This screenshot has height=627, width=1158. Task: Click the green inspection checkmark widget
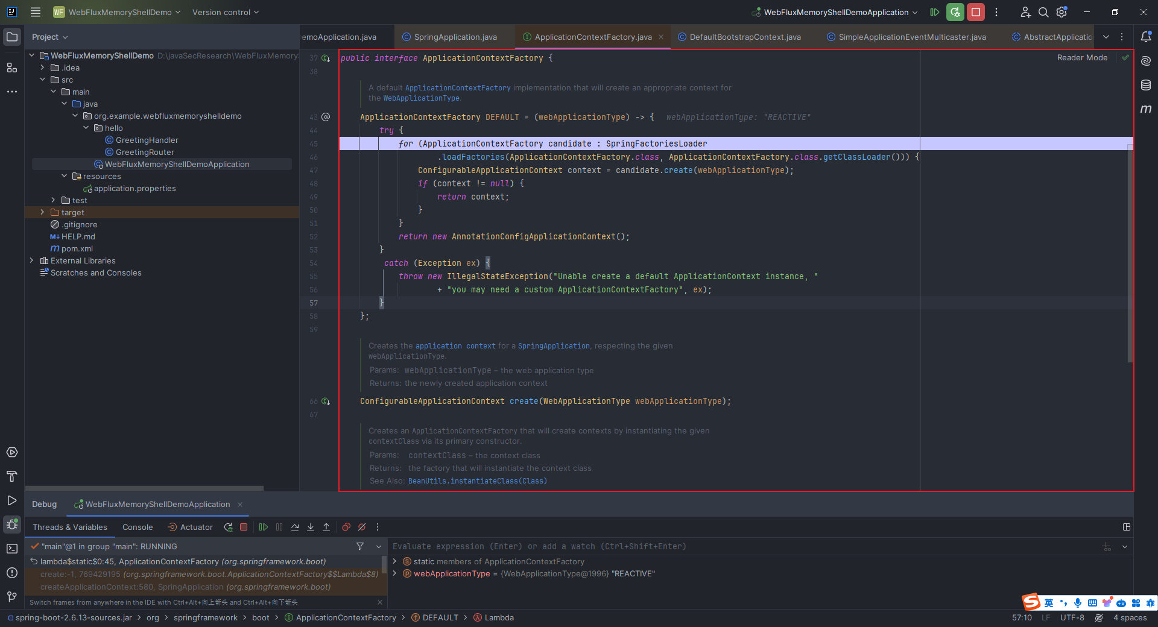[x=1125, y=58]
